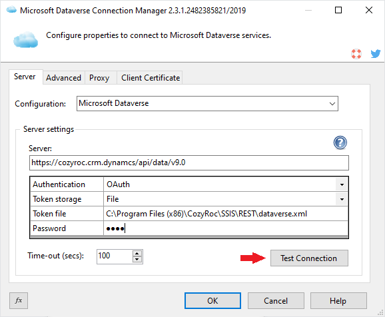Click the Test Connection button
The image size is (385, 317).
(x=309, y=258)
